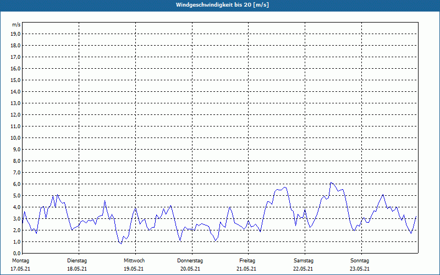Click the Samstag day label

(304, 261)
